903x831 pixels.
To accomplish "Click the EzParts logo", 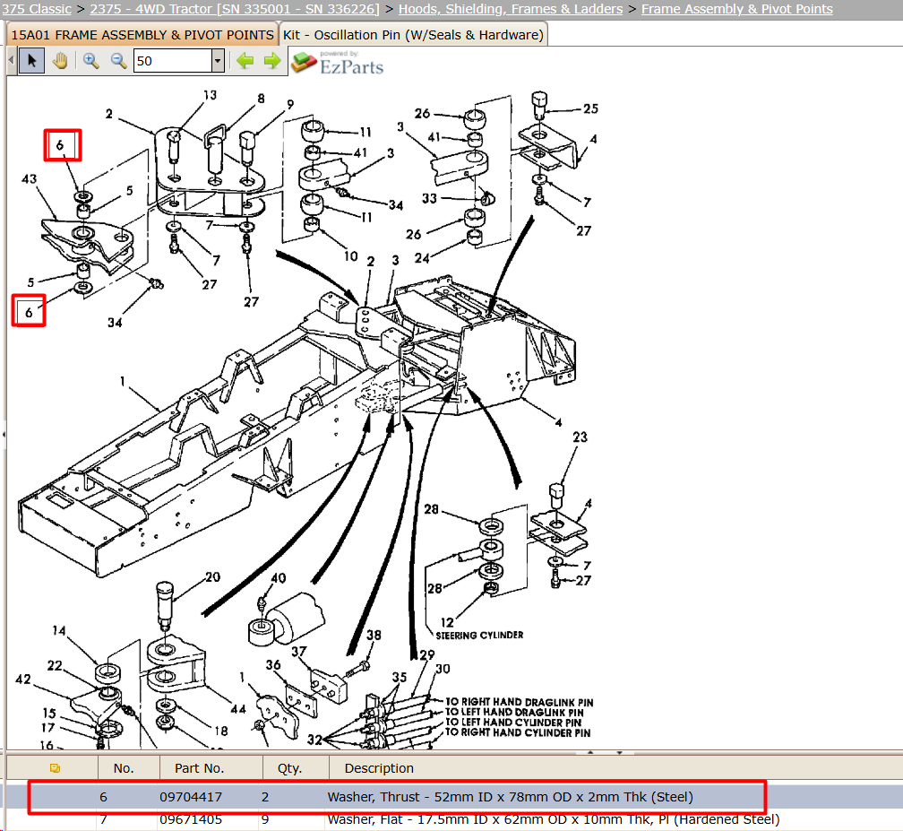I will click(338, 63).
